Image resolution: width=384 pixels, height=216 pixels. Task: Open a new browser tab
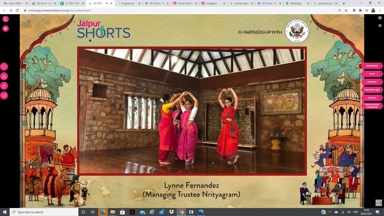coord(344,3)
